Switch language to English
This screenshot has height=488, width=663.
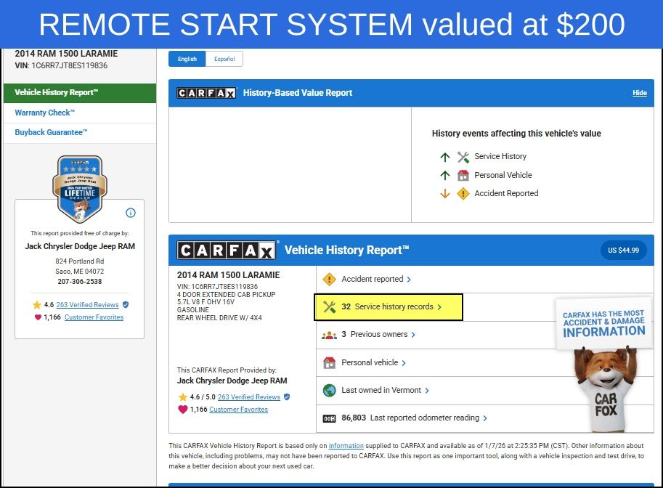tap(187, 59)
